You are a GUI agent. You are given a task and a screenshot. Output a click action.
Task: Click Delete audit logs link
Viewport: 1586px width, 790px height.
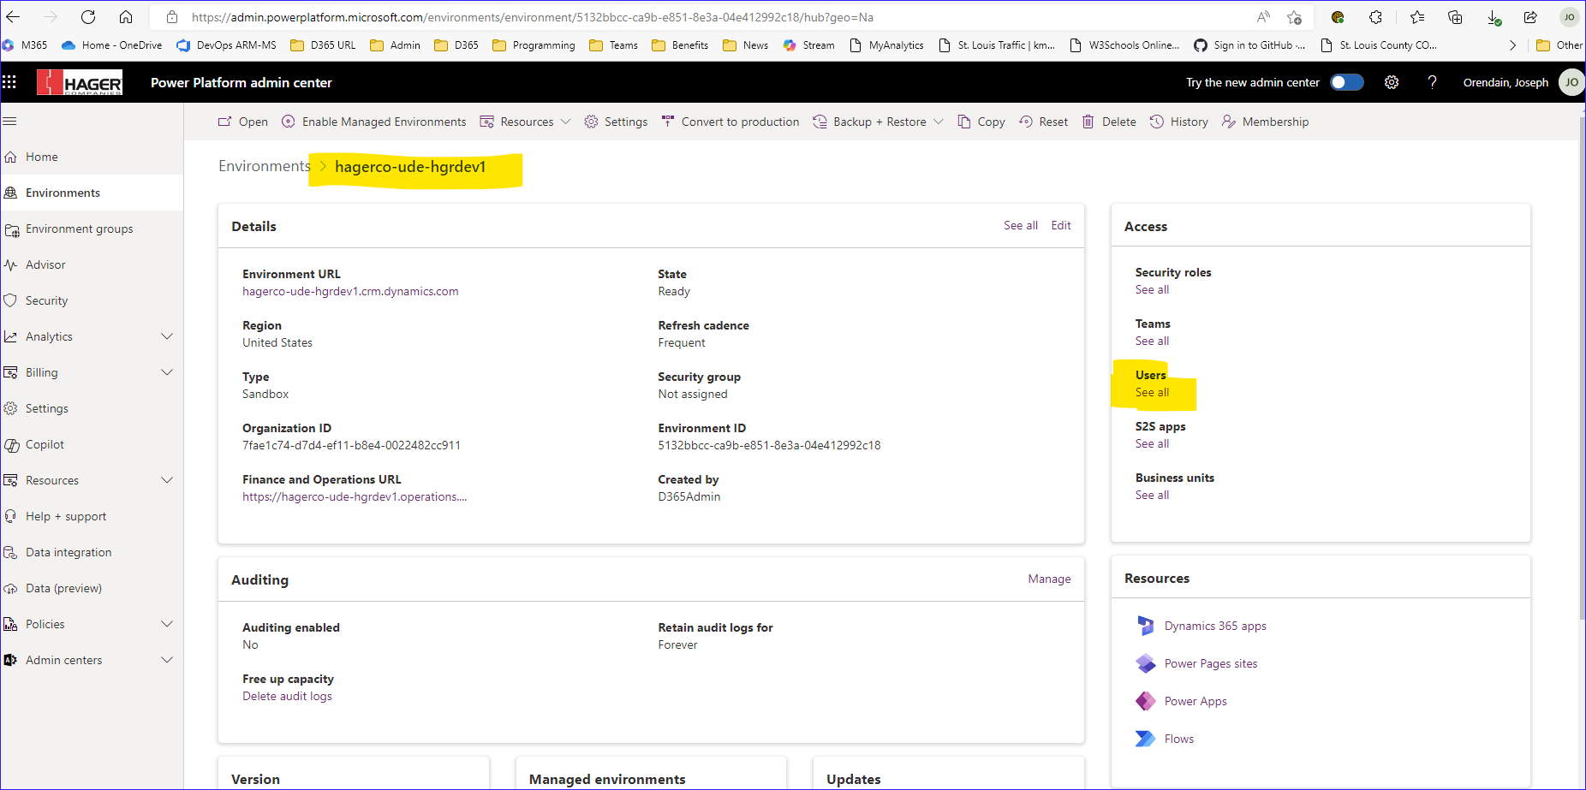click(x=287, y=696)
